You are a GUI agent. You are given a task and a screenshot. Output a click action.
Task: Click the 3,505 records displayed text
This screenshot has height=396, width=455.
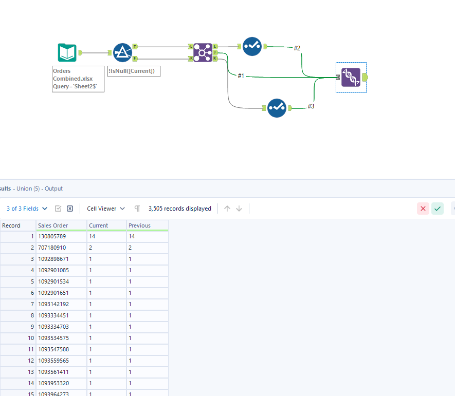coord(179,209)
